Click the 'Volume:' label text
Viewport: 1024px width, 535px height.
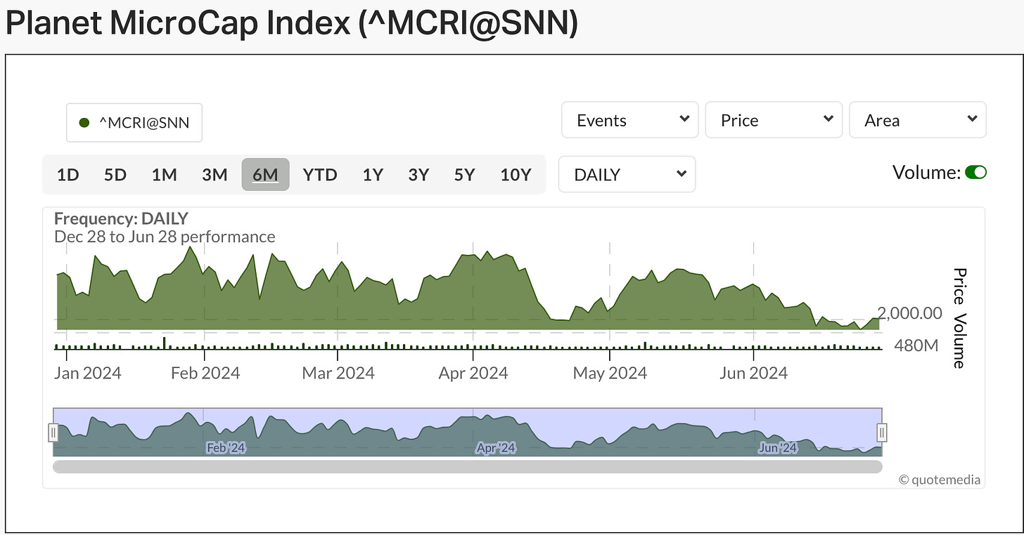tap(926, 173)
